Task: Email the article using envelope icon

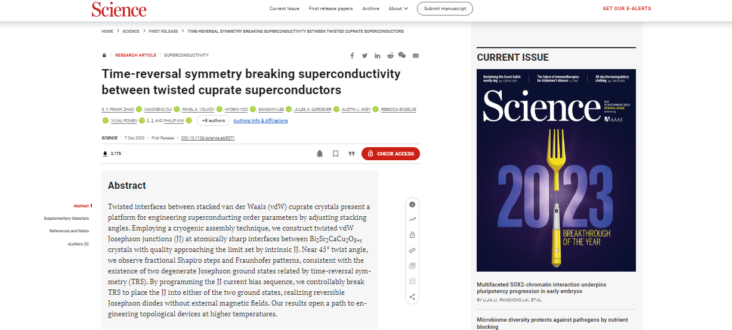Action: coord(416,55)
